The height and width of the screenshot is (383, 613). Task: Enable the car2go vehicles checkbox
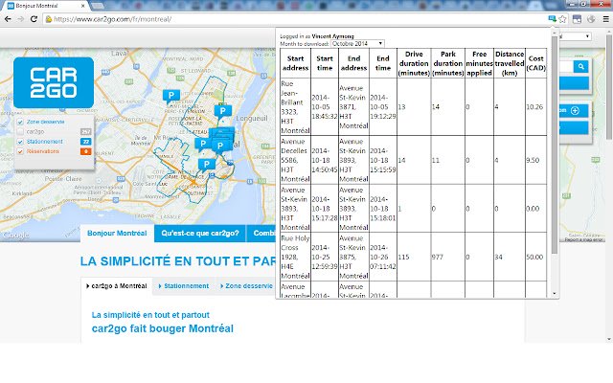coord(20,132)
